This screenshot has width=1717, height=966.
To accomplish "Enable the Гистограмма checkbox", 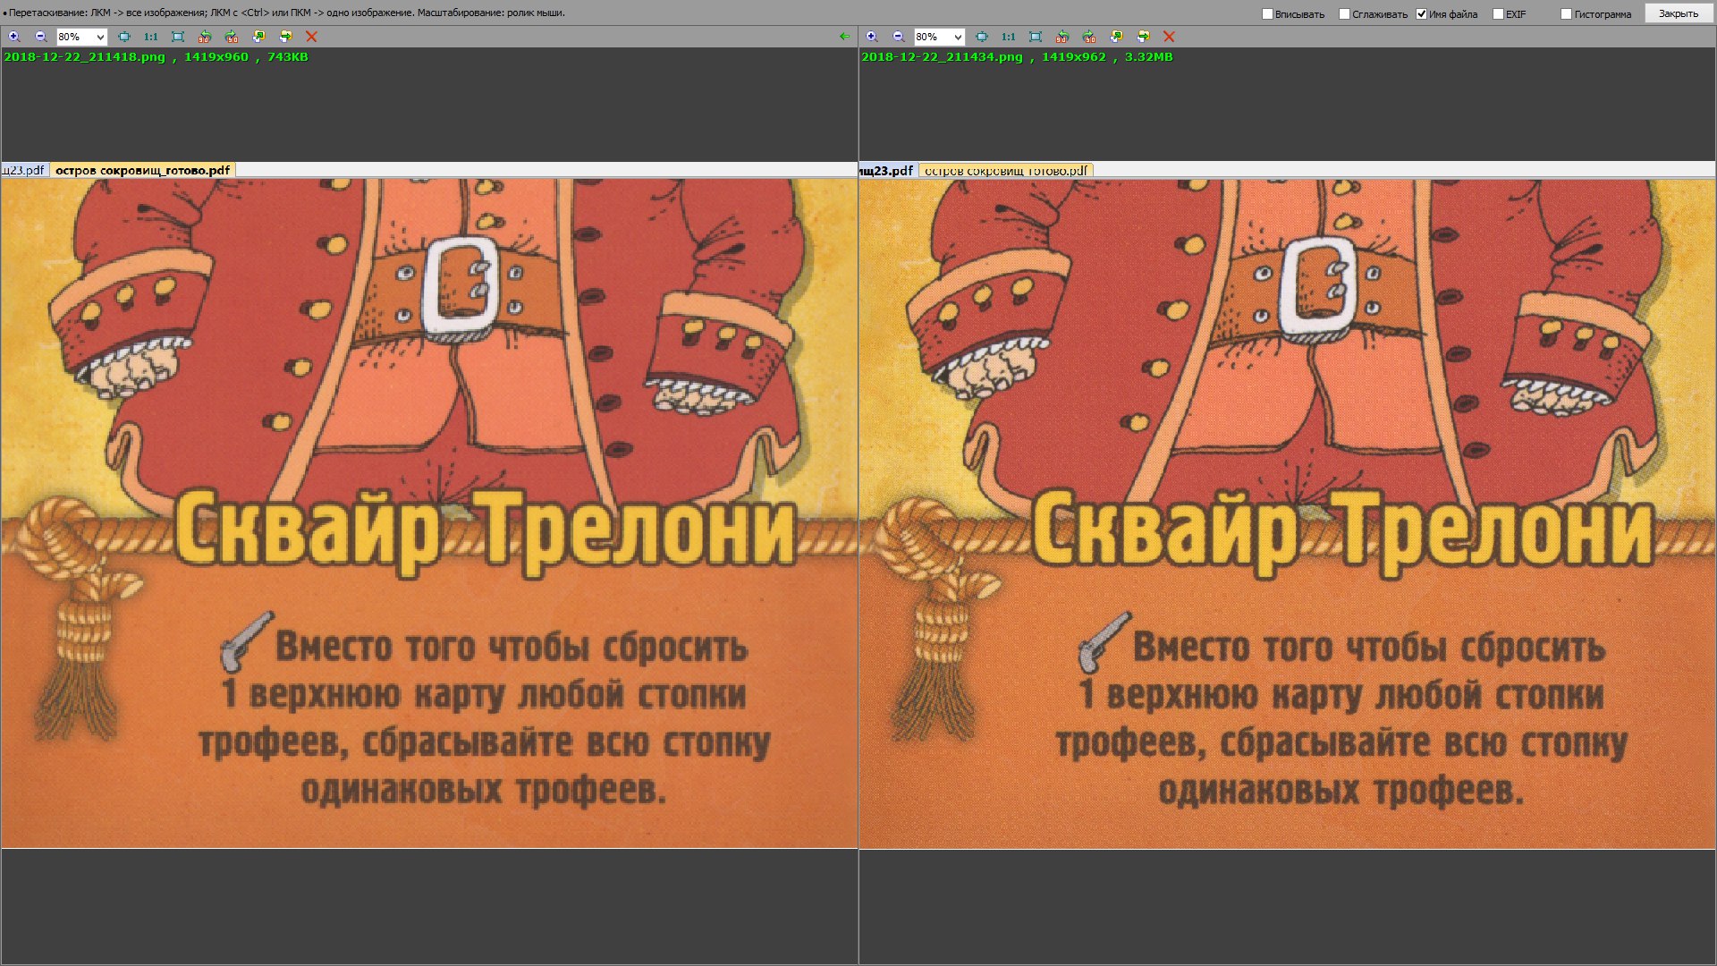I will point(1566,14).
